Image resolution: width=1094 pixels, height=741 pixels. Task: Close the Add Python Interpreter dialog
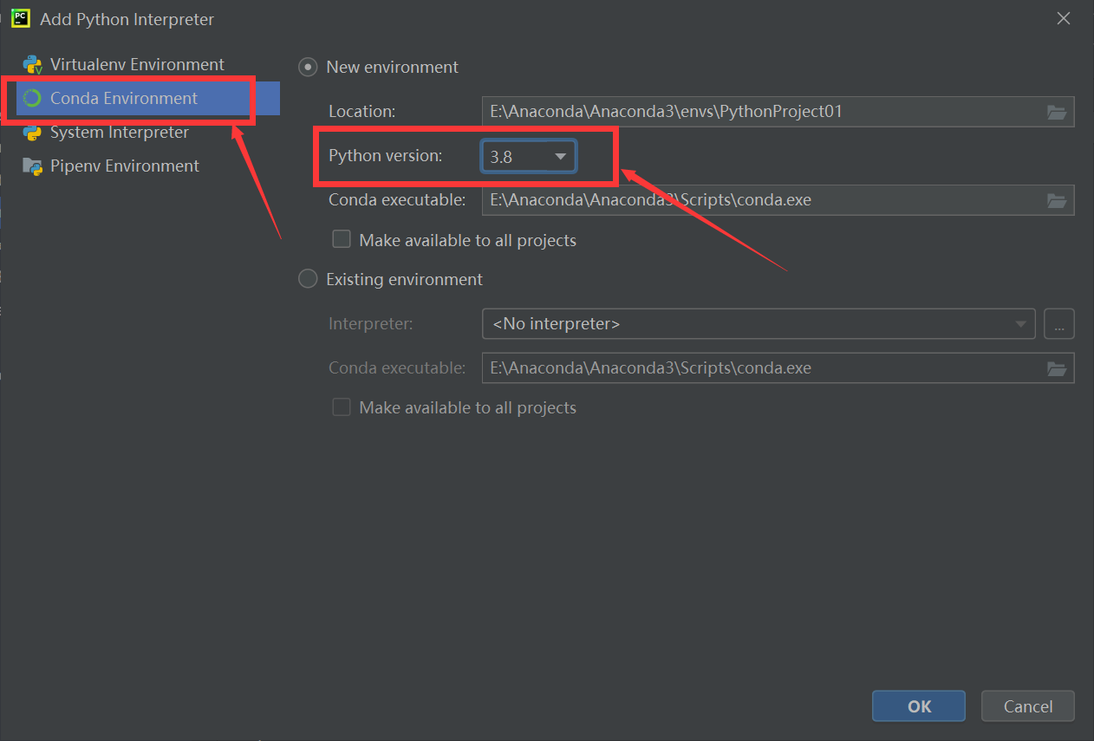click(1064, 18)
